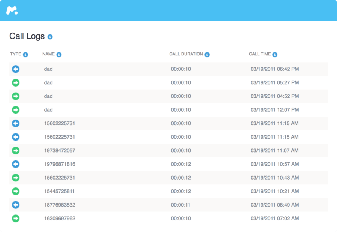Click outgoing icon for 16309697962 call
337x232 pixels.
click(x=16, y=218)
